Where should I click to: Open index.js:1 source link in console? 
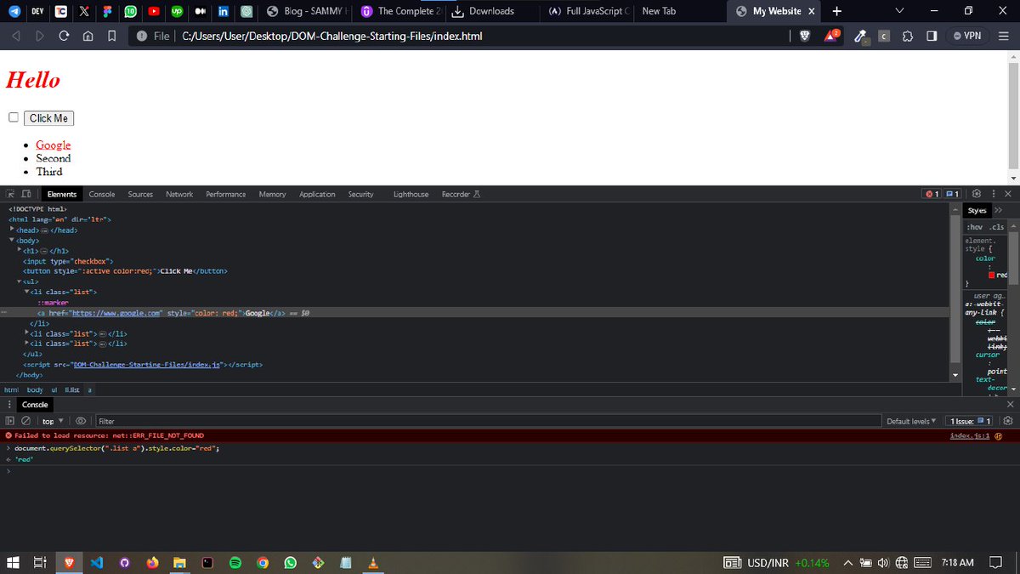(x=972, y=435)
